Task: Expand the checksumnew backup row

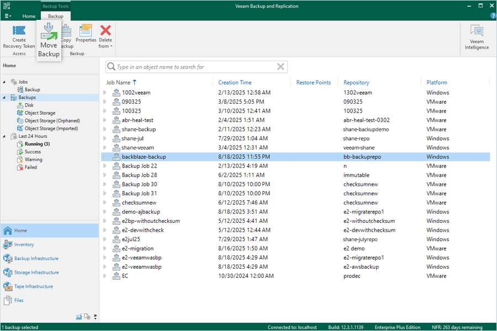Action: [x=104, y=202]
